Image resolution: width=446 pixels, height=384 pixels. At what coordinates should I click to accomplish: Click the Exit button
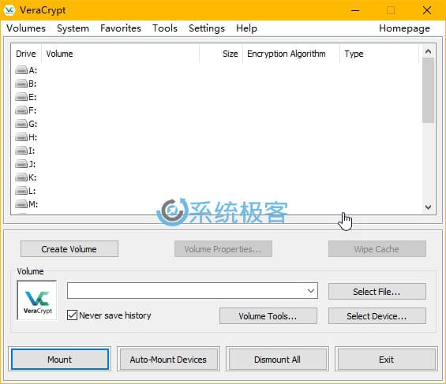coord(386,360)
